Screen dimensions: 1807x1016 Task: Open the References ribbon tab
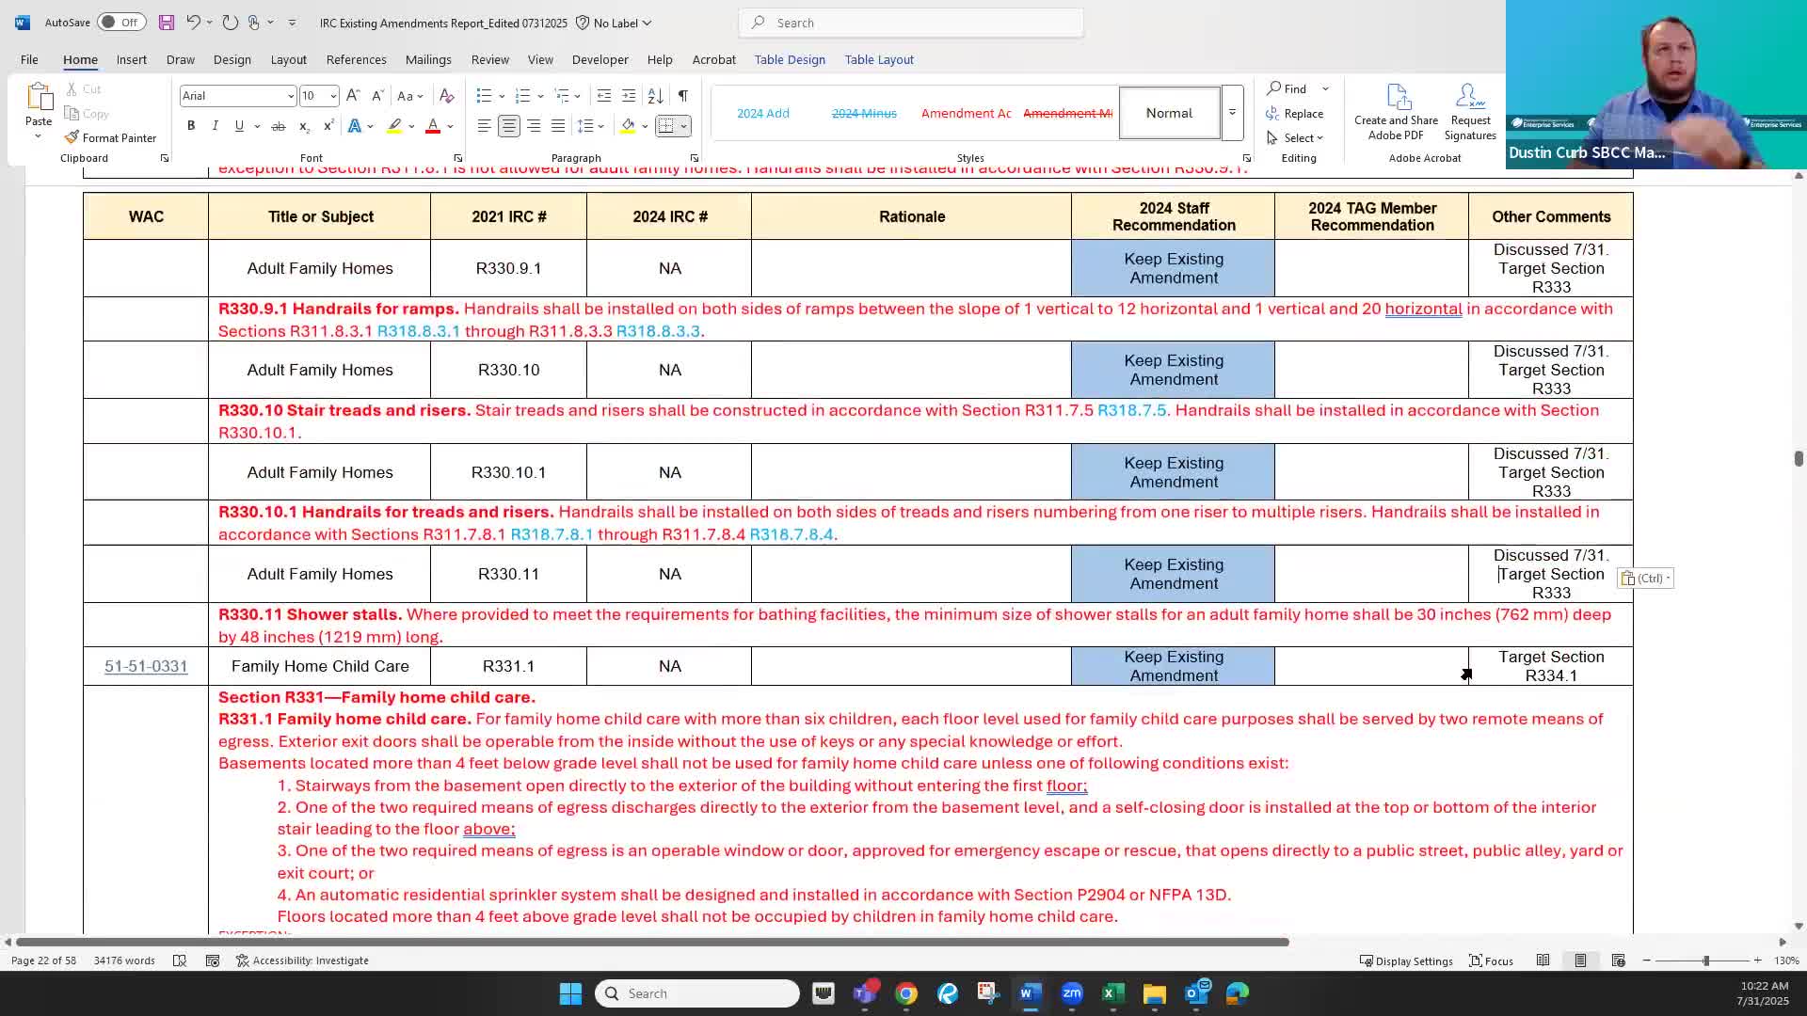pos(356,59)
